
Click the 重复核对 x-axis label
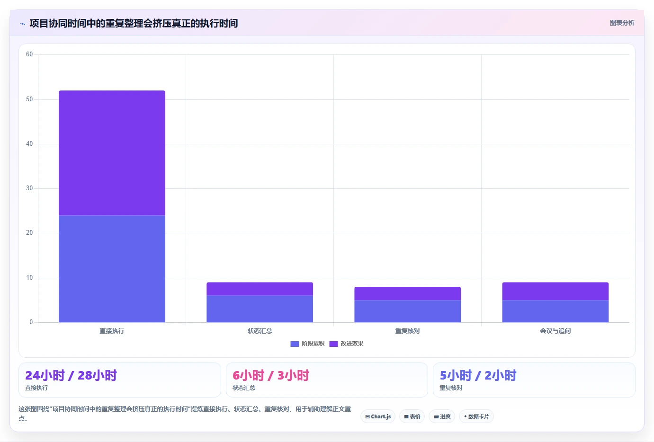[407, 331]
